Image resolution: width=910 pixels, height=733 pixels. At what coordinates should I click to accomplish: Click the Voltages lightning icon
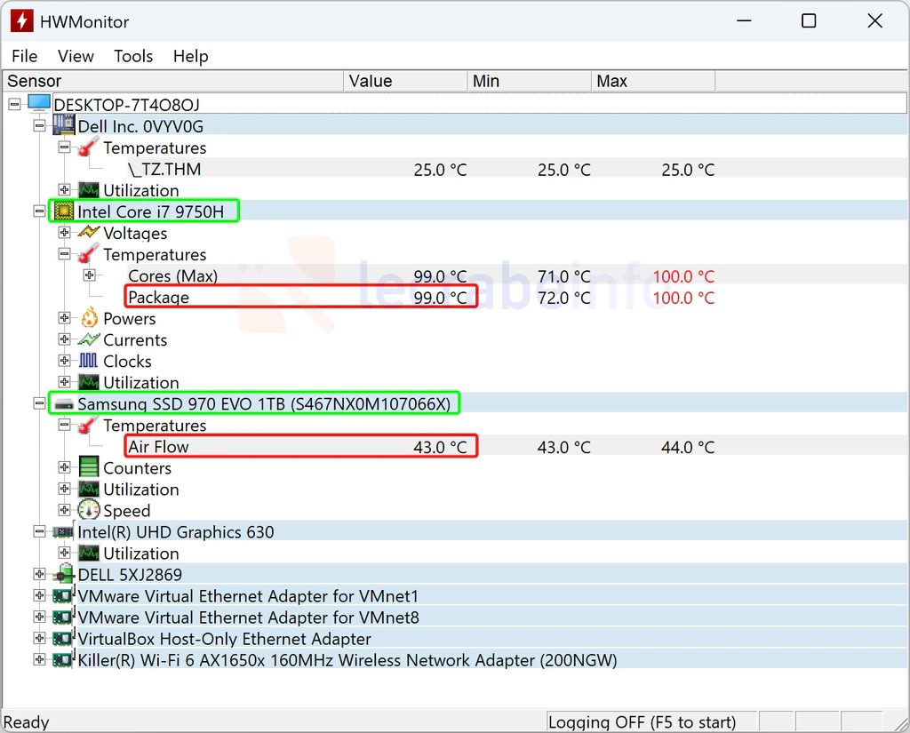(x=89, y=232)
